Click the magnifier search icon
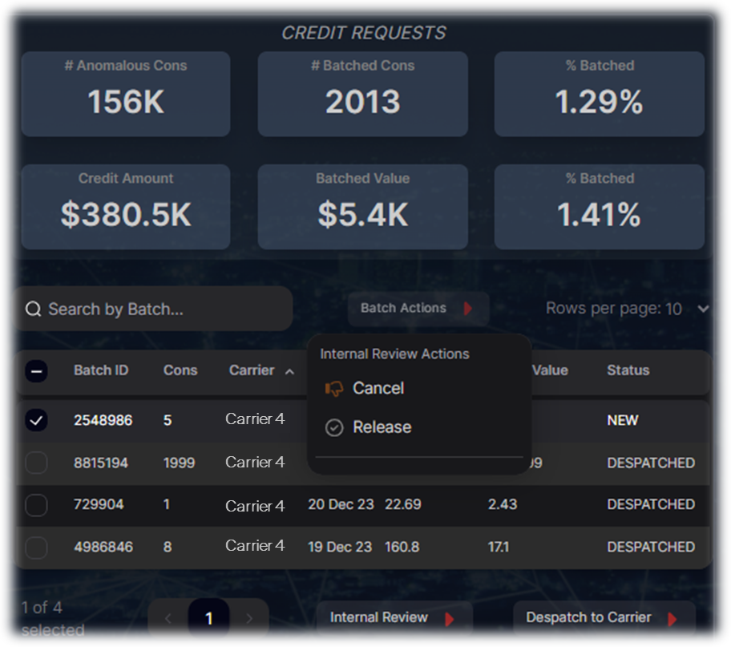This screenshot has width=731, height=647. [x=33, y=309]
